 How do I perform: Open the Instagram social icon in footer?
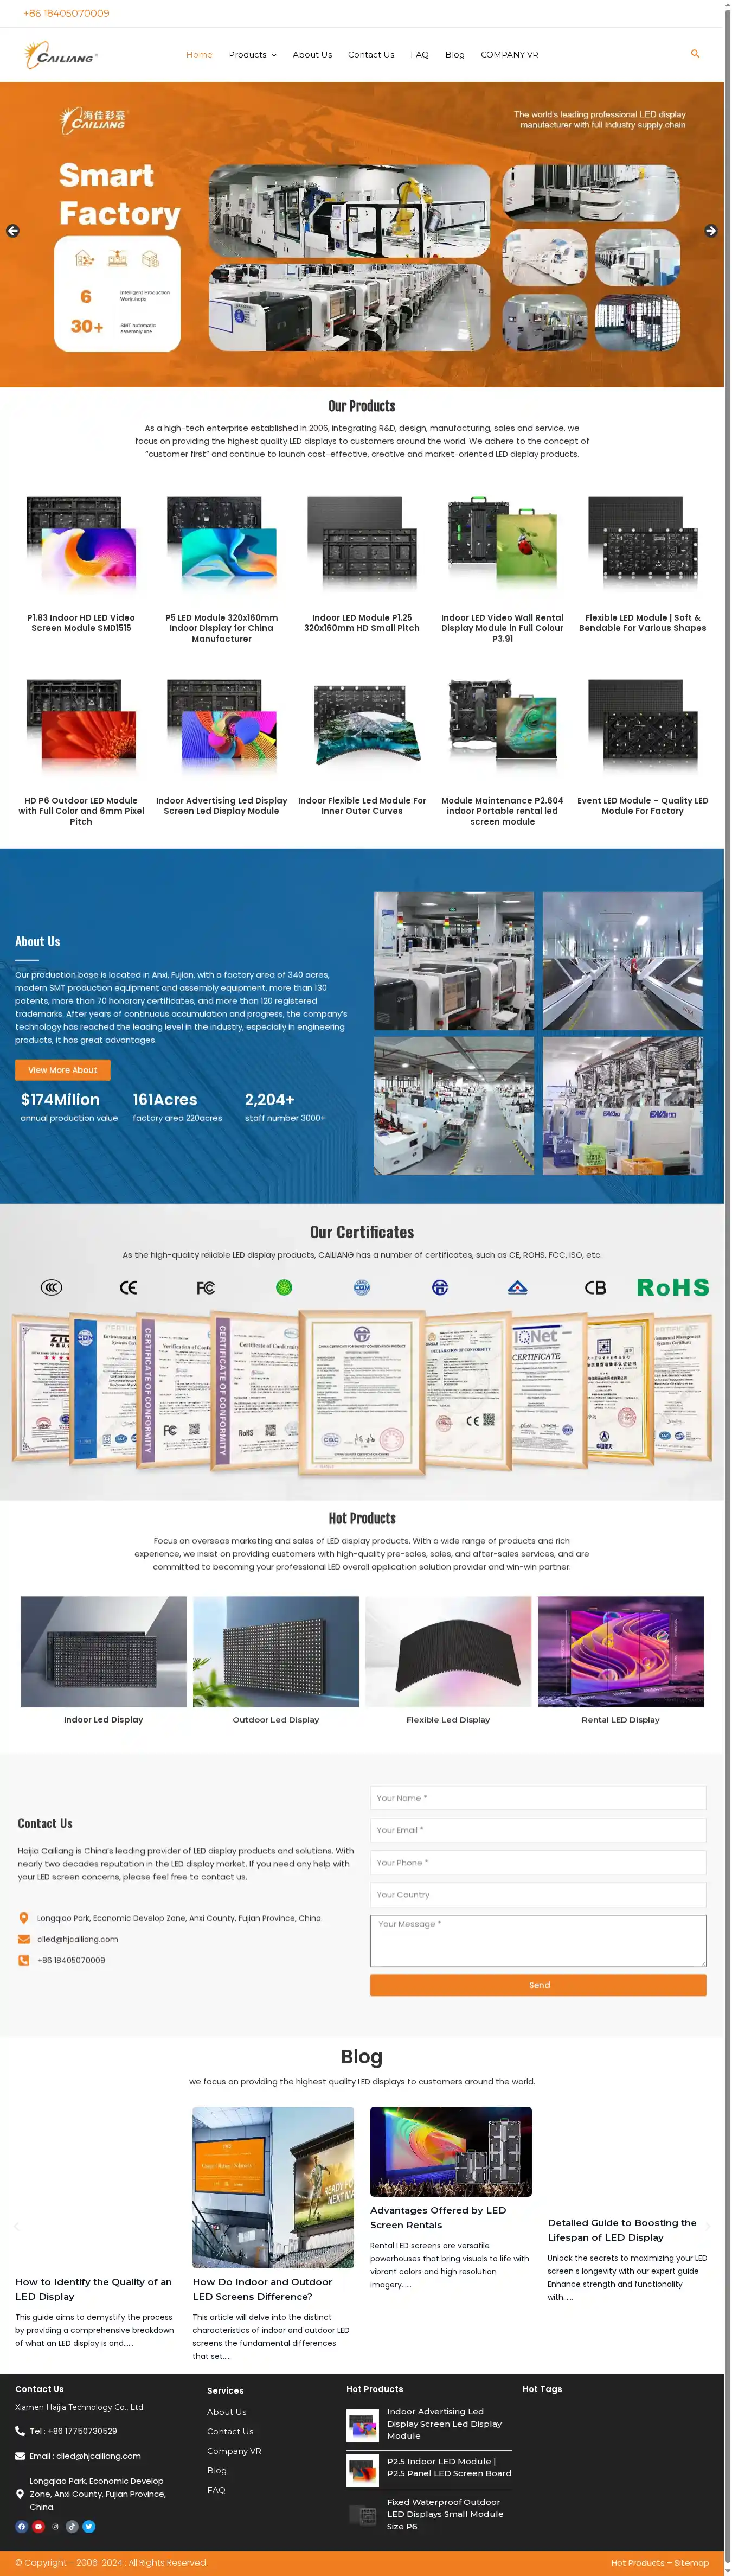[x=55, y=2526]
